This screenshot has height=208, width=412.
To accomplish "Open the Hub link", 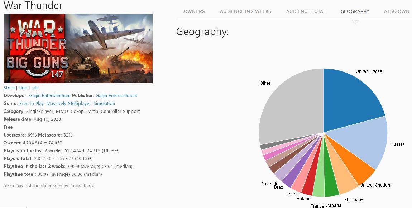I will click(x=23, y=88).
